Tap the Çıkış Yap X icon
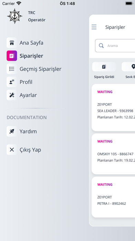Screen dimensions: 135x241 pyautogui.click(x=12, y=150)
